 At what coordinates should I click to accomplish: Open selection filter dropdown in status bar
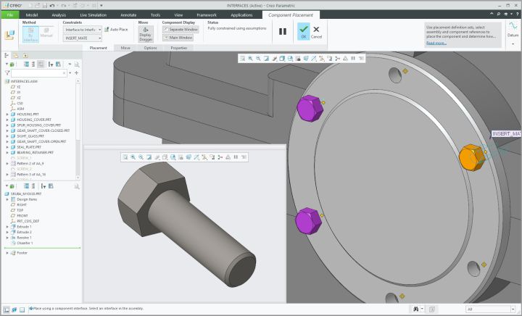[491, 309]
